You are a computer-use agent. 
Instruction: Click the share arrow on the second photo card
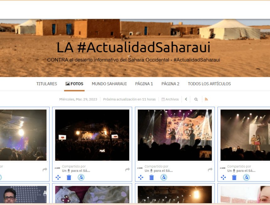click(127, 169)
